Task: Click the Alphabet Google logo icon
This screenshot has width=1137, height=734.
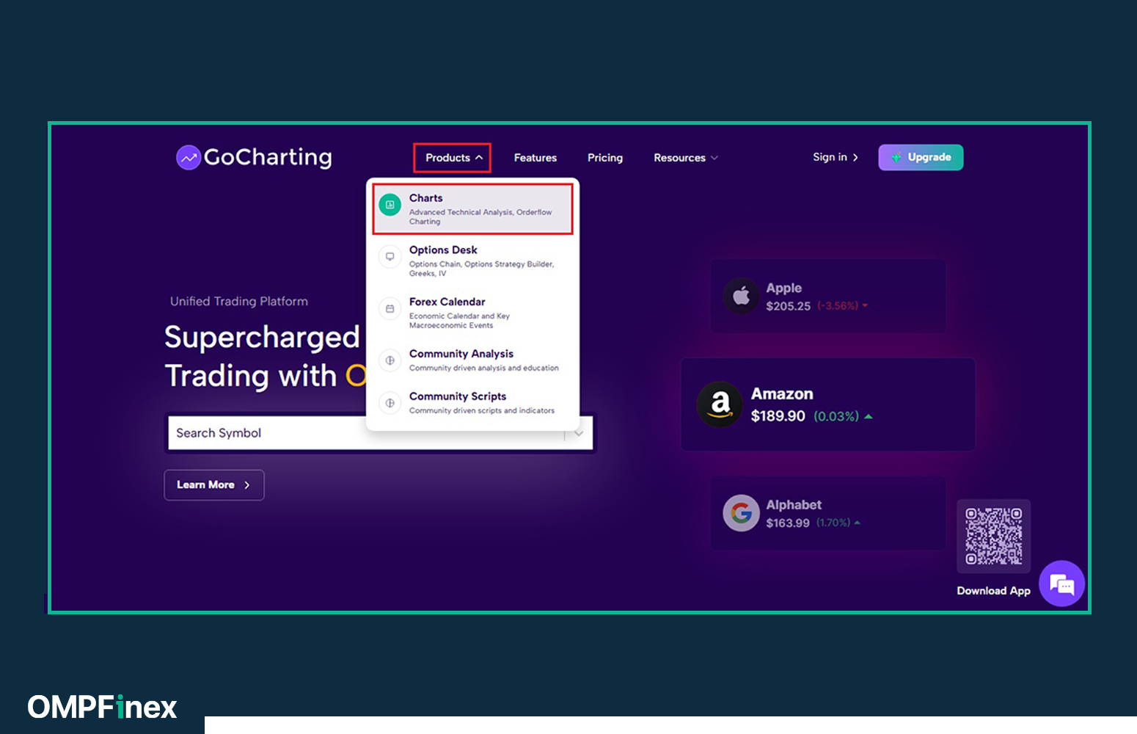Action: point(741,512)
